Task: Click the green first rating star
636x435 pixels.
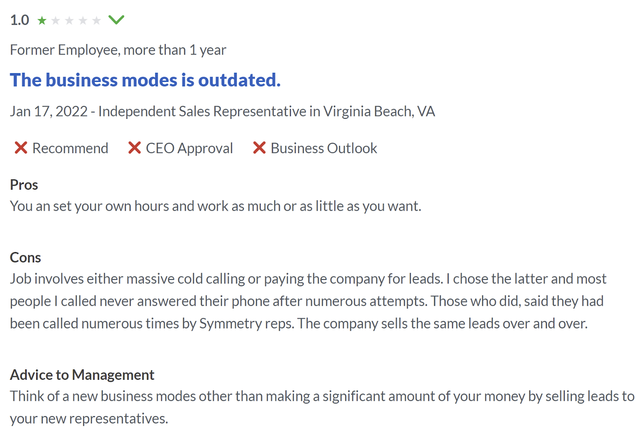Action: coord(42,20)
